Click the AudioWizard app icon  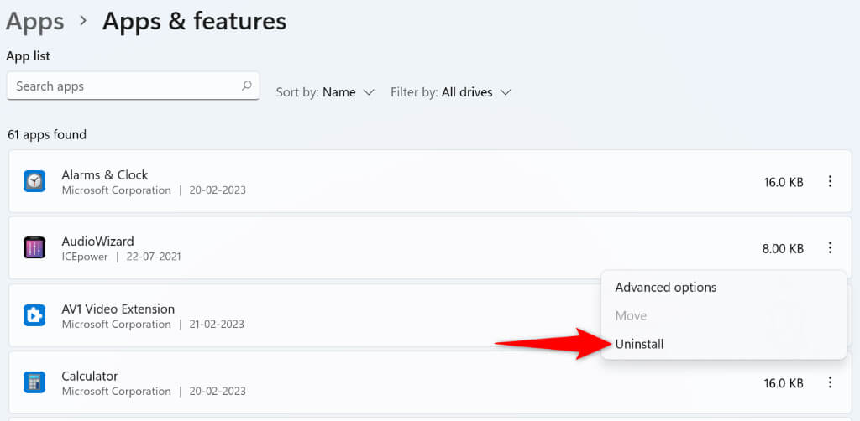34,248
